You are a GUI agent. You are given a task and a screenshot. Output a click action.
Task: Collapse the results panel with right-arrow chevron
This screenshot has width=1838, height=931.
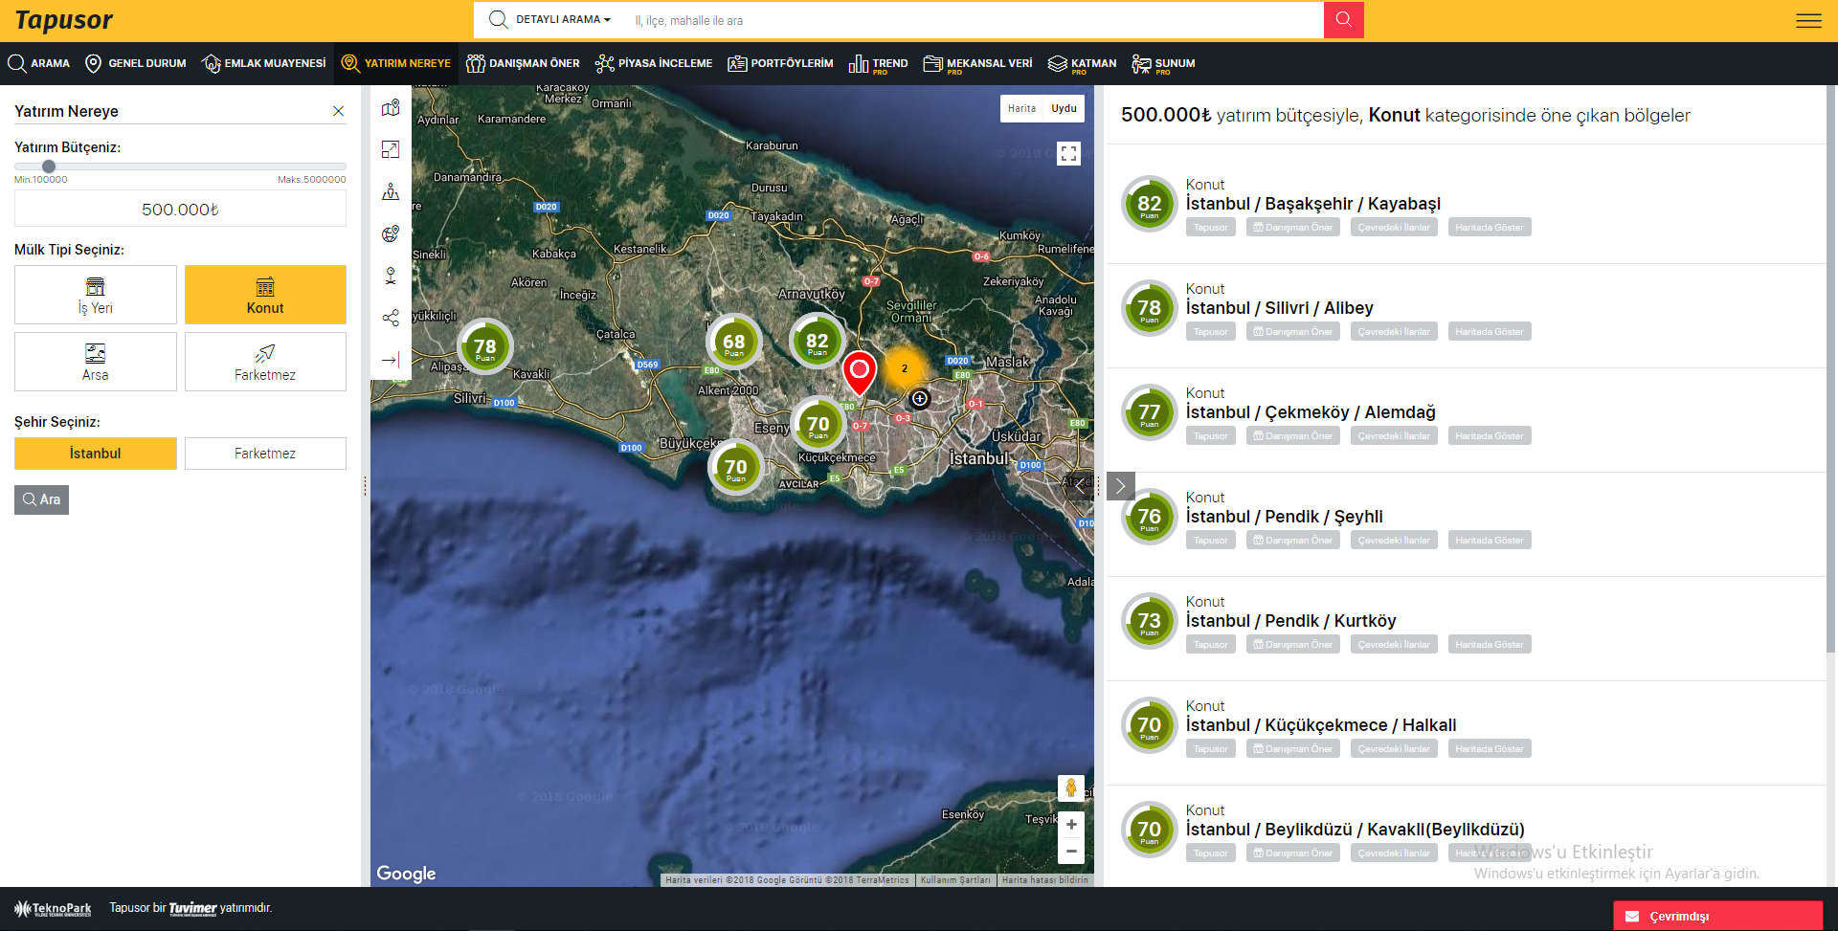1121,486
